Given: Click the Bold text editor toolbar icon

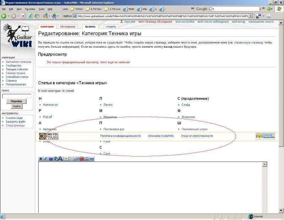Looking at the screenshot, I should pos(41,159).
